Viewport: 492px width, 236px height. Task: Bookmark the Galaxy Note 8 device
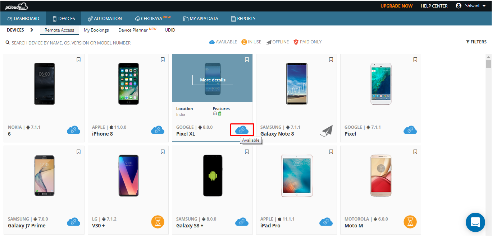click(x=331, y=60)
